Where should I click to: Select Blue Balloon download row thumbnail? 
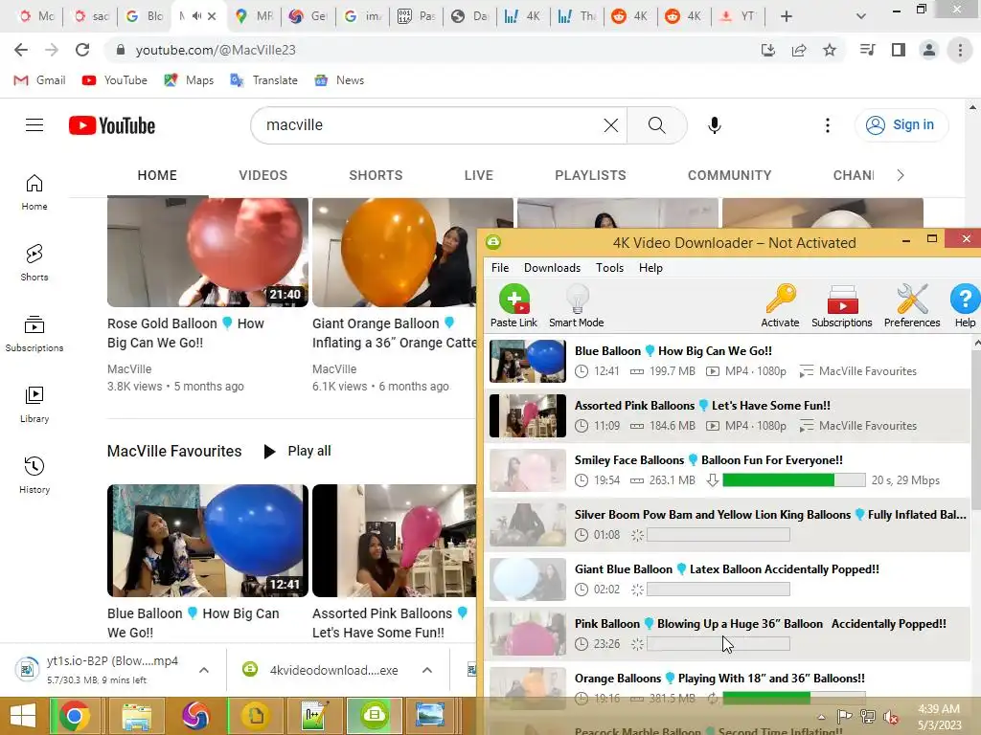pyautogui.click(x=528, y=361)
